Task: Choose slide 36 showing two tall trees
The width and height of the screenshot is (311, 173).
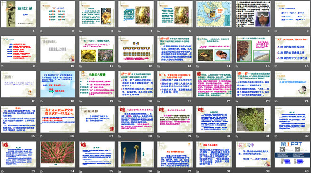Action: pos(136,154)
